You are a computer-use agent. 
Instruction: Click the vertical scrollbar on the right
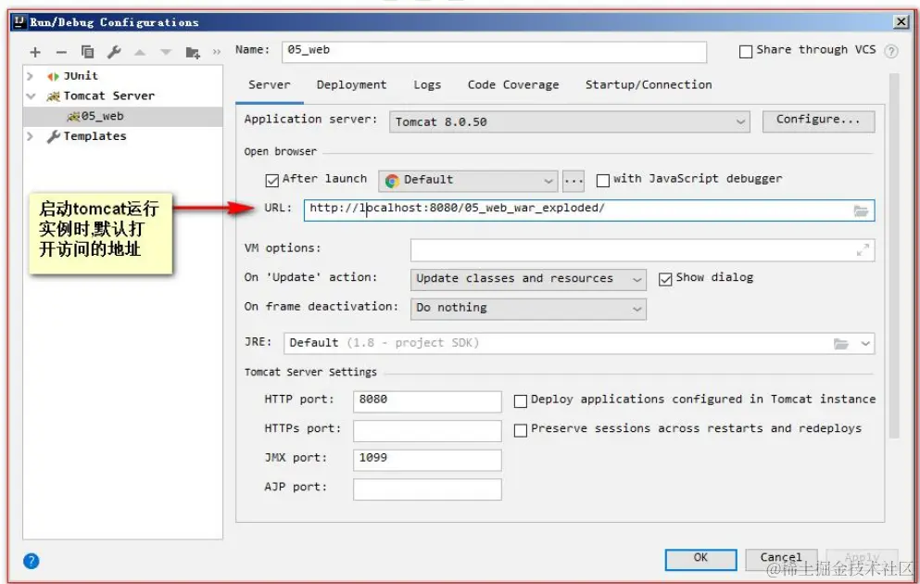894,255
